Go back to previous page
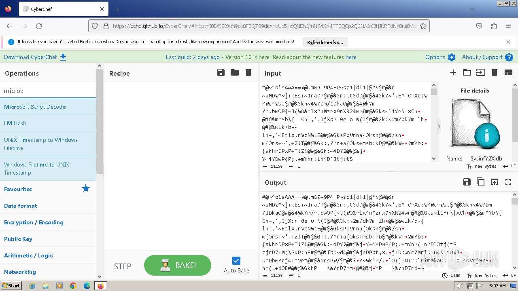 pyautogui.click(x=10, y=26)
